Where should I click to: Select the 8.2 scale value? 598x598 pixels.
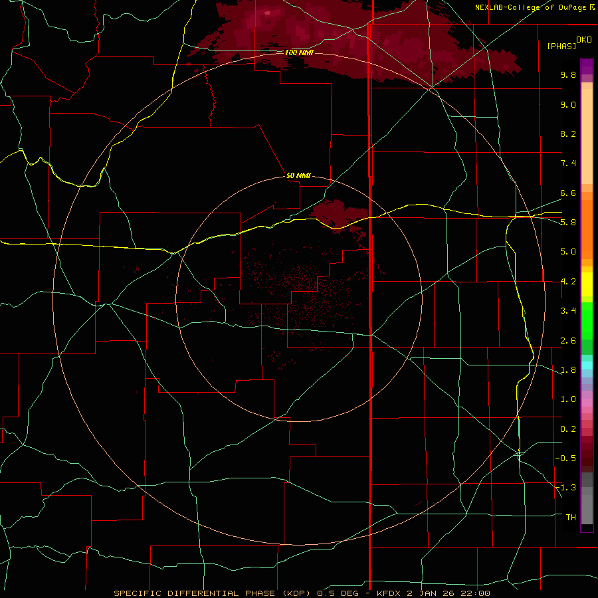(568, 134)
